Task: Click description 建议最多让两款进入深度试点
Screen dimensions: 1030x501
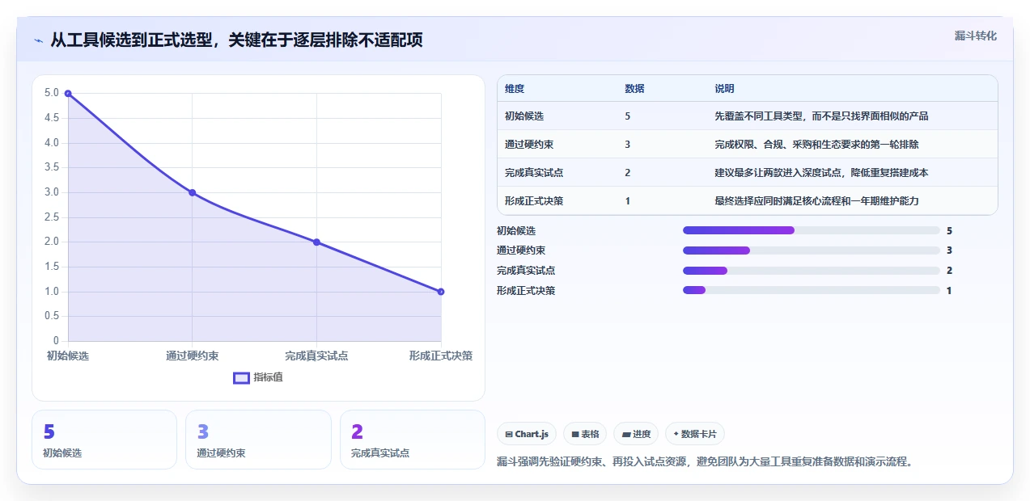Action: click(821, 173)
